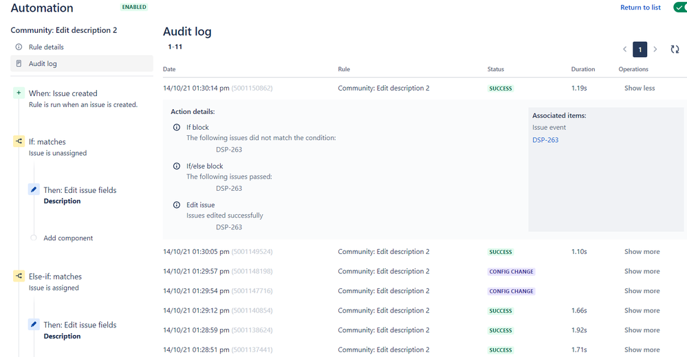Screen dimensions: 687x357
Task: Expand the 01:29:54 pm entry with Show more
Action: click(x=642, y=291)
